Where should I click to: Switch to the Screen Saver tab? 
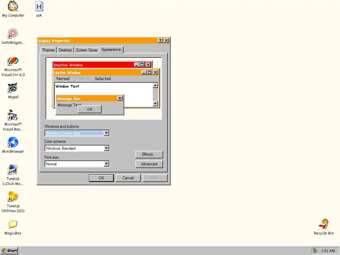tap(87, 50)
